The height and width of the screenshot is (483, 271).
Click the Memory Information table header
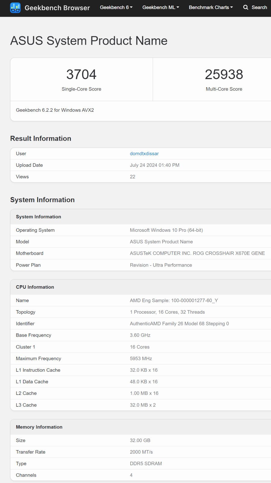[39, 427]
